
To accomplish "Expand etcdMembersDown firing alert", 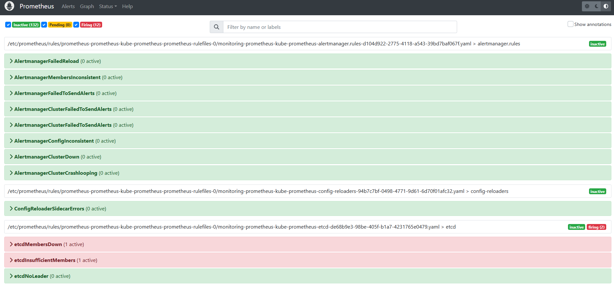I will (x=308, y=244).
